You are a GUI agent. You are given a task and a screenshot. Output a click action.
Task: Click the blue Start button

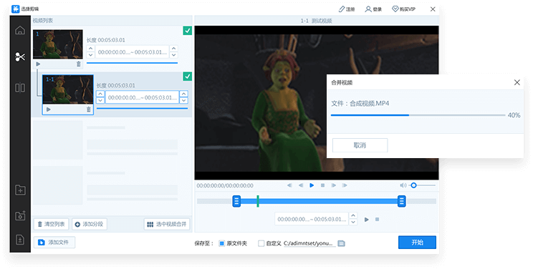click(x=417, y=242)
